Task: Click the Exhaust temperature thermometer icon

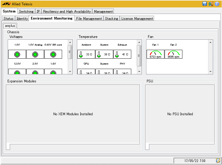Action: [x=117, y=55]
